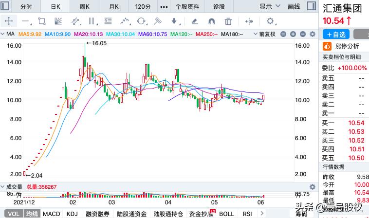The height and width of the screenshot is (218, 369).
Task: Pick the rectangle drawing tool
Action: pos(42,21)
